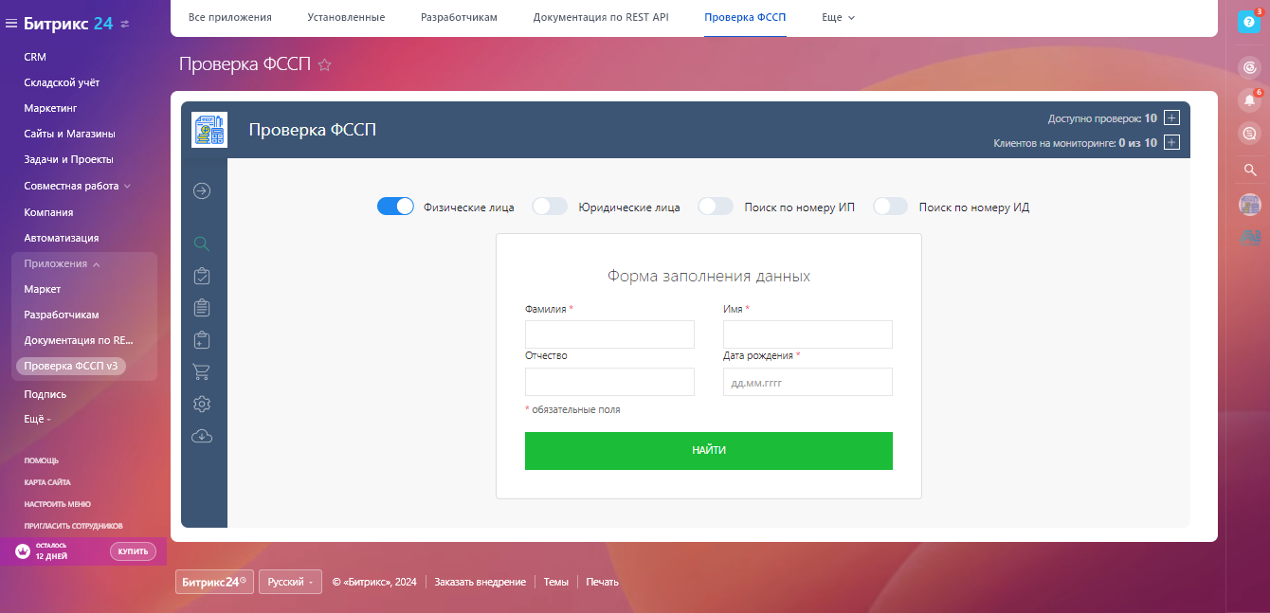The height and width of the screenshot is (613, 1270).
Task: Select the search magnifier icon in app sidebar
Action: point(201,243)
